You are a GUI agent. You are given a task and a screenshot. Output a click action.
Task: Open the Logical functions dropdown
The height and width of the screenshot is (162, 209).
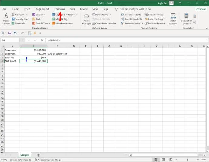point(39,15)
